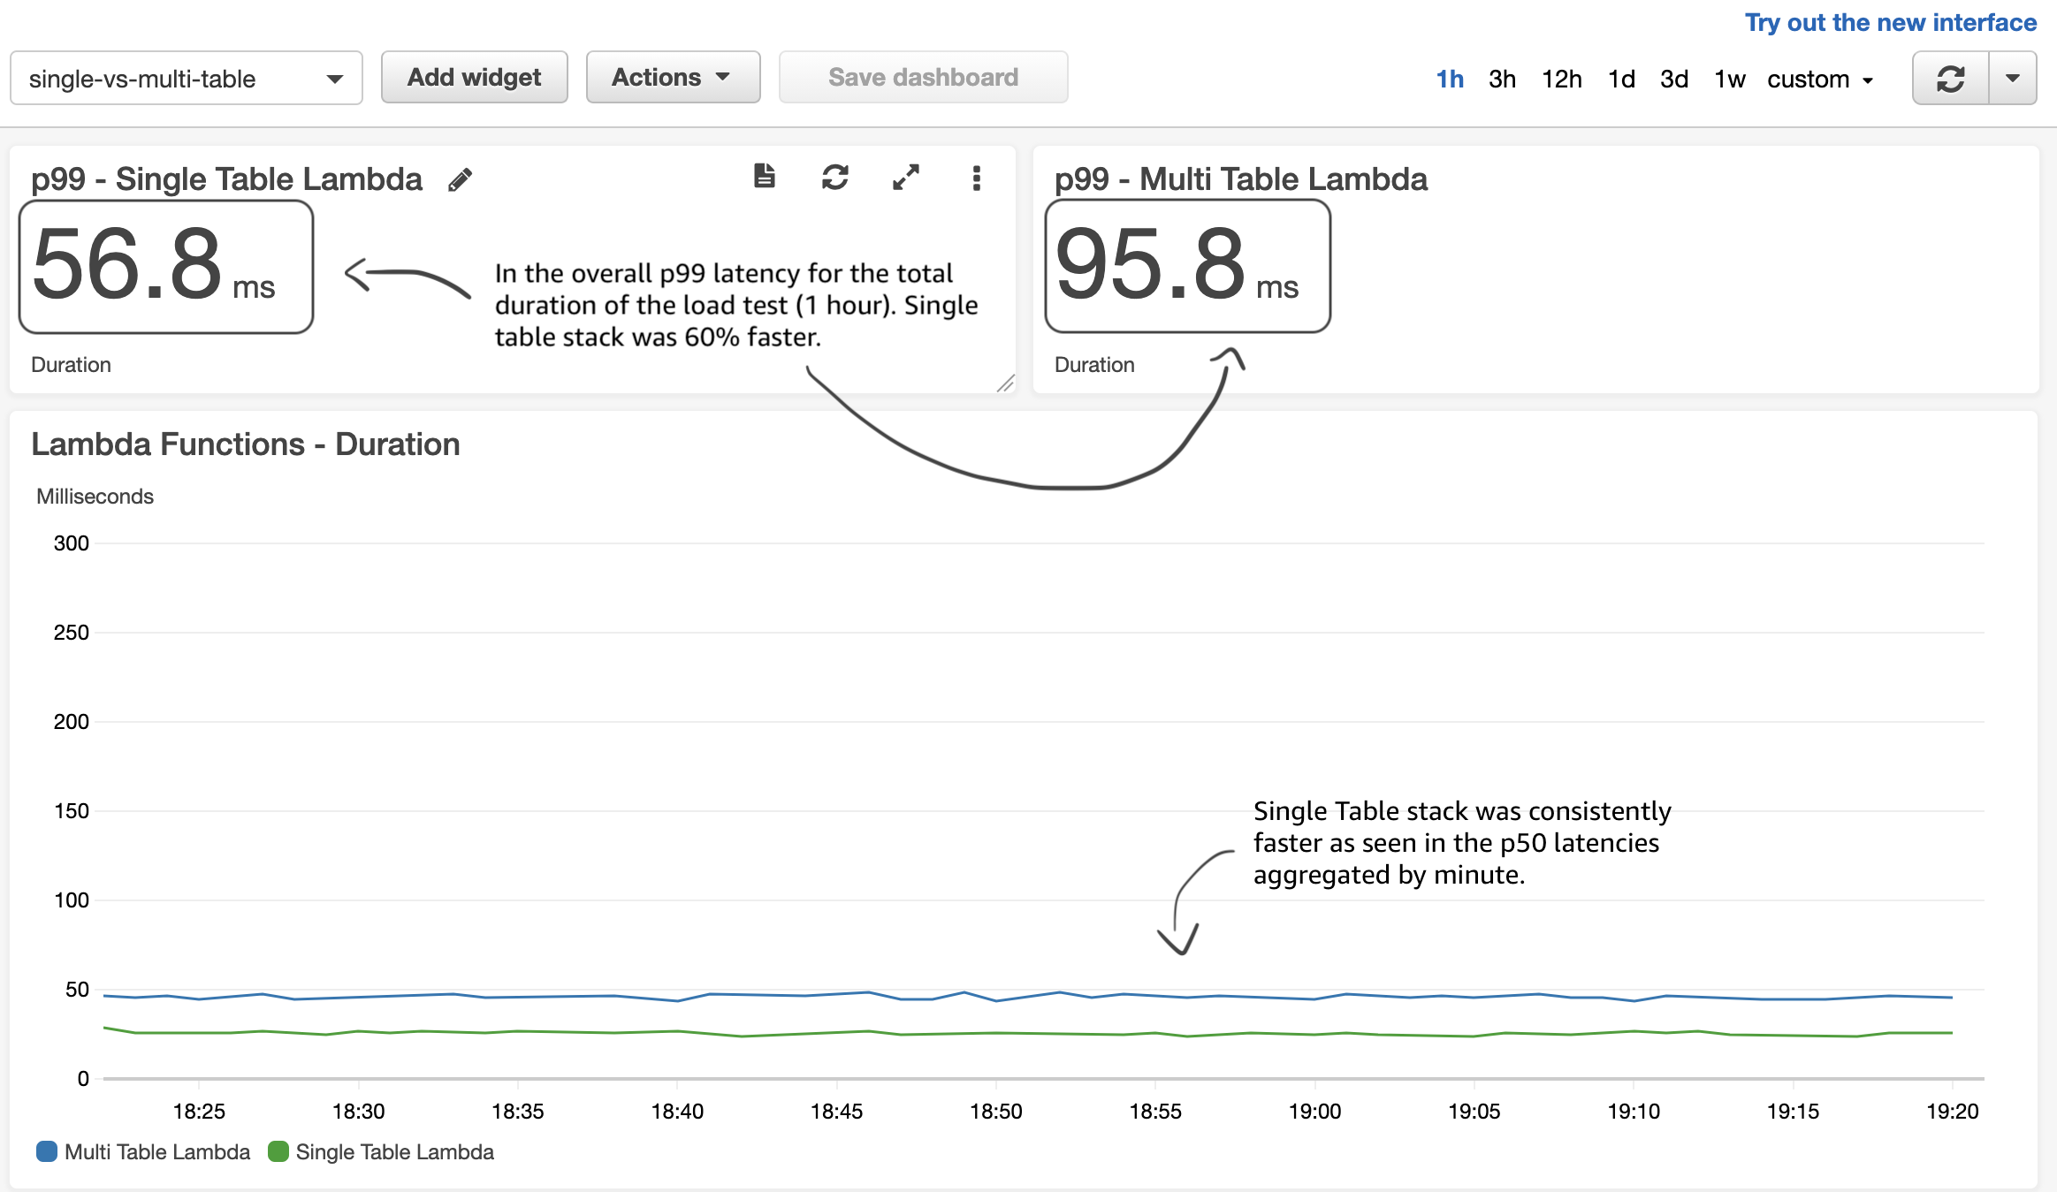
Task: Click the Save dashboard button
Action: pos(923,78)
